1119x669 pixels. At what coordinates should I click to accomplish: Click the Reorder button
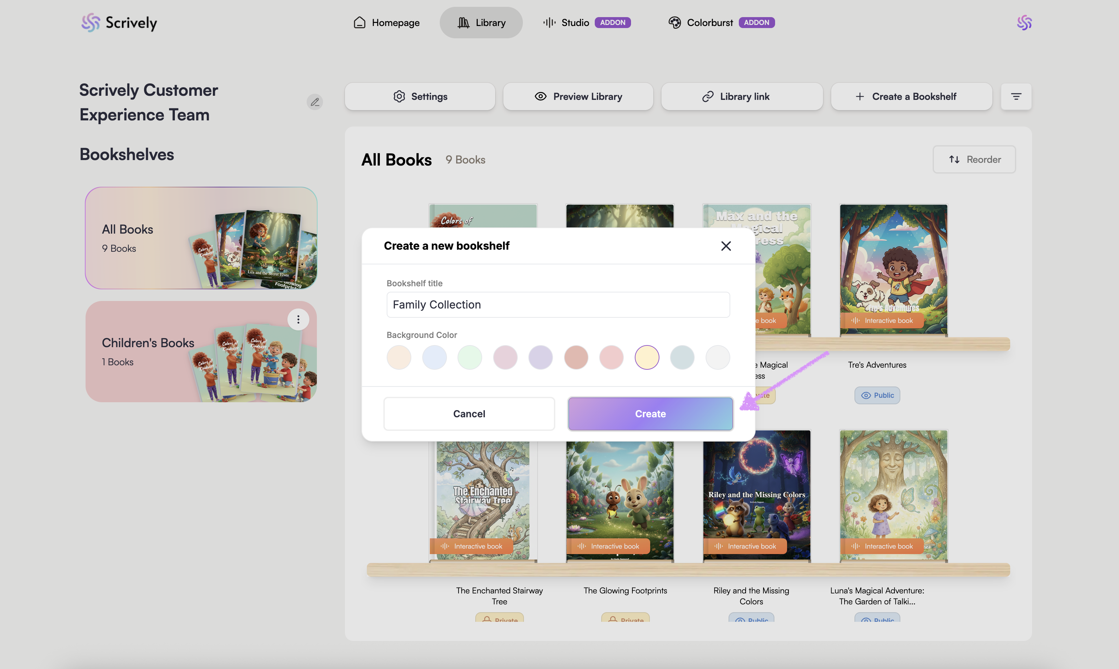coord(974,160)
